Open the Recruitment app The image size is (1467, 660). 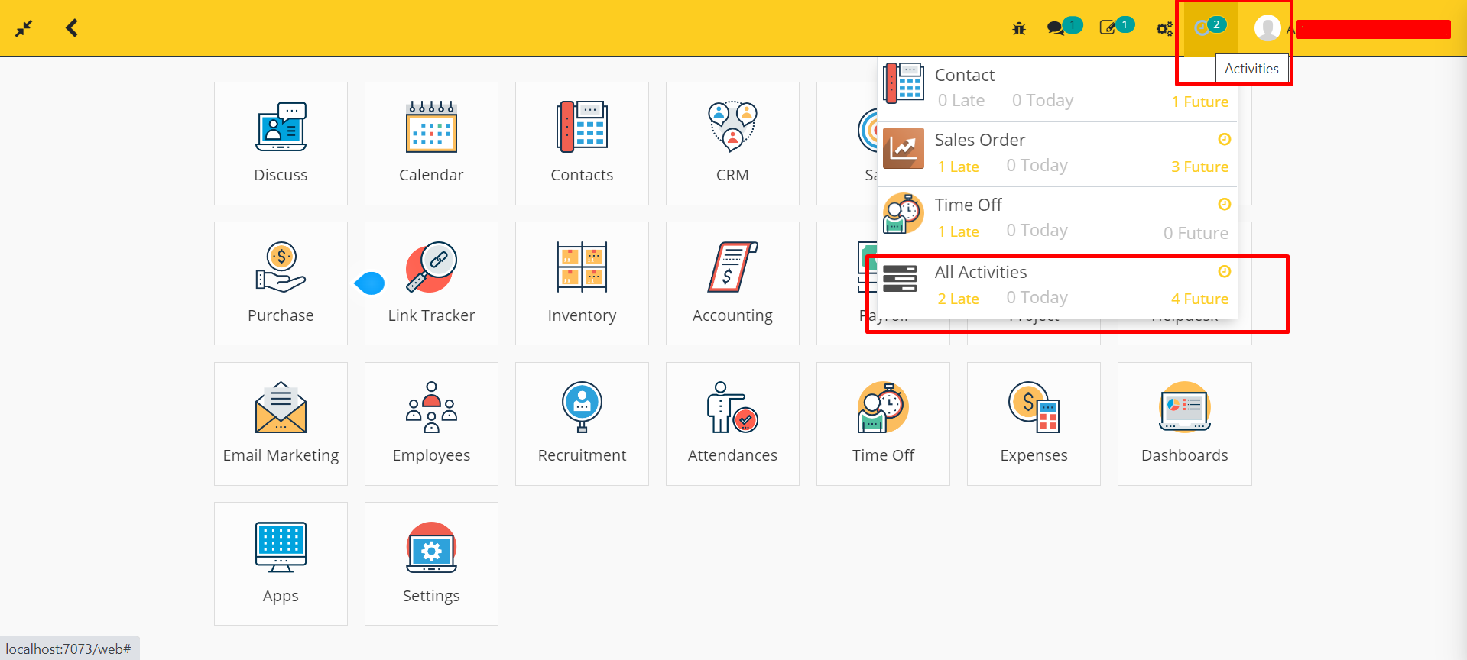[x=582, y=424]
